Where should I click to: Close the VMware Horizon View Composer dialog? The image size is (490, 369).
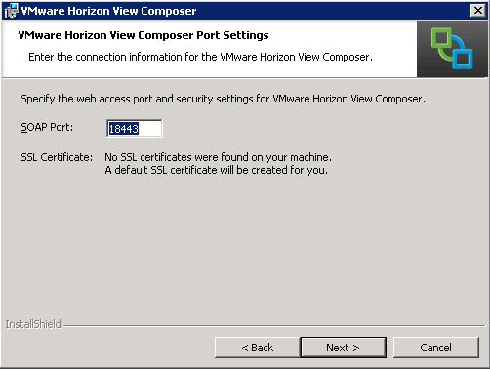478,11
